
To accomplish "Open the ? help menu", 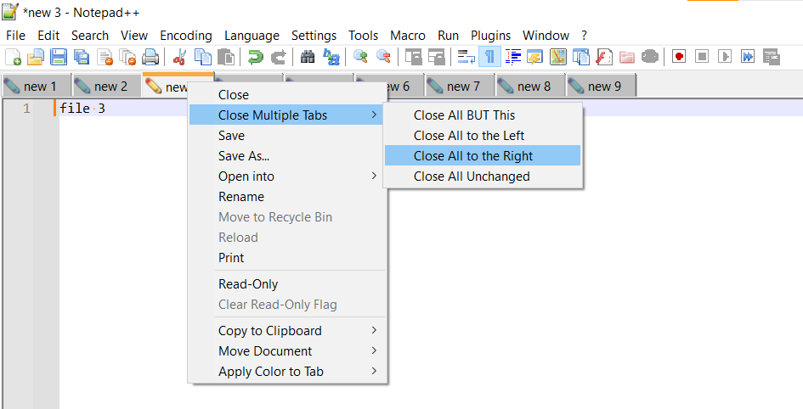I will [585, 36].
